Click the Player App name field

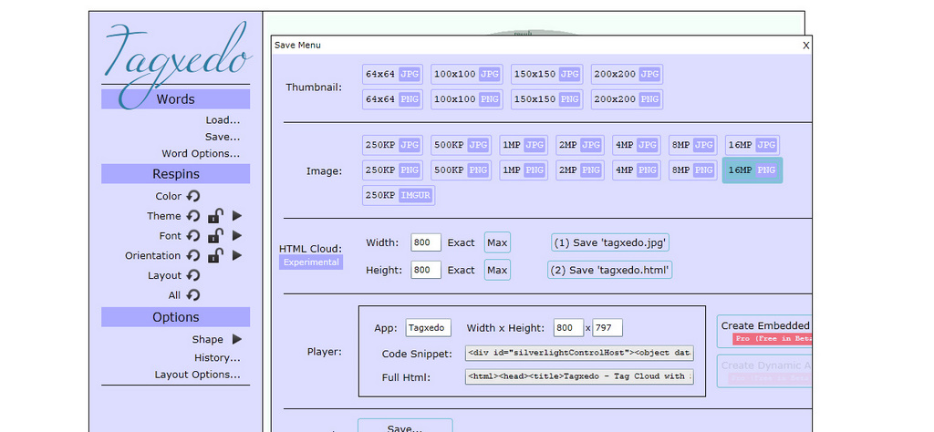pos(429,328)
